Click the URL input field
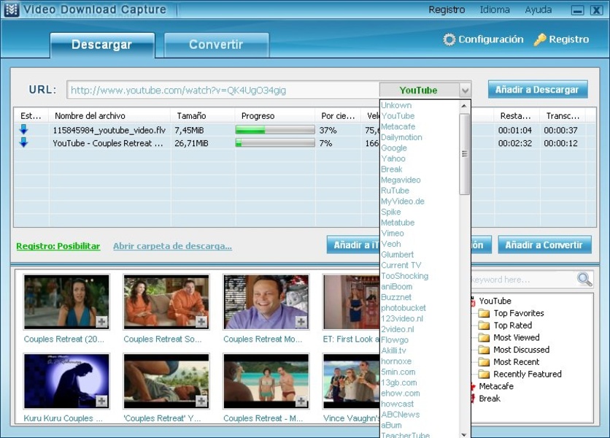Viewport: 610px width, 438px height. [x=223, y=91]
